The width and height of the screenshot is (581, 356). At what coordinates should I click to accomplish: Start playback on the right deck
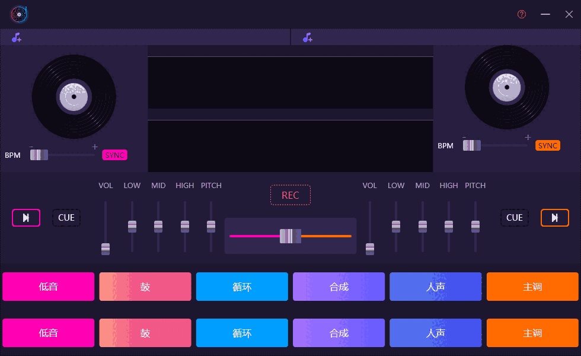(x=554, y=218)
